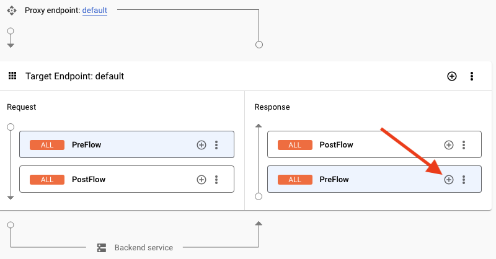Add policy step to Response PostFlow
Image resolution: width=496 pixels, height=259 pixels.
pyautogui.click(x=449, y=145)
